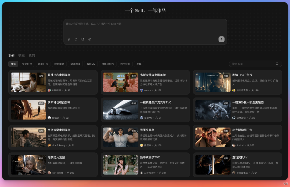290x187 pixels.
Task: Filter by 动漫游戏 category
Action: pos(75,64)
